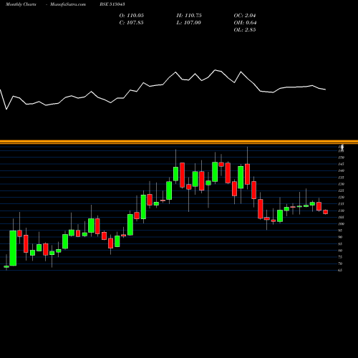Click the 120 price axis label
The image size is (358, 358).
[341, 198]
